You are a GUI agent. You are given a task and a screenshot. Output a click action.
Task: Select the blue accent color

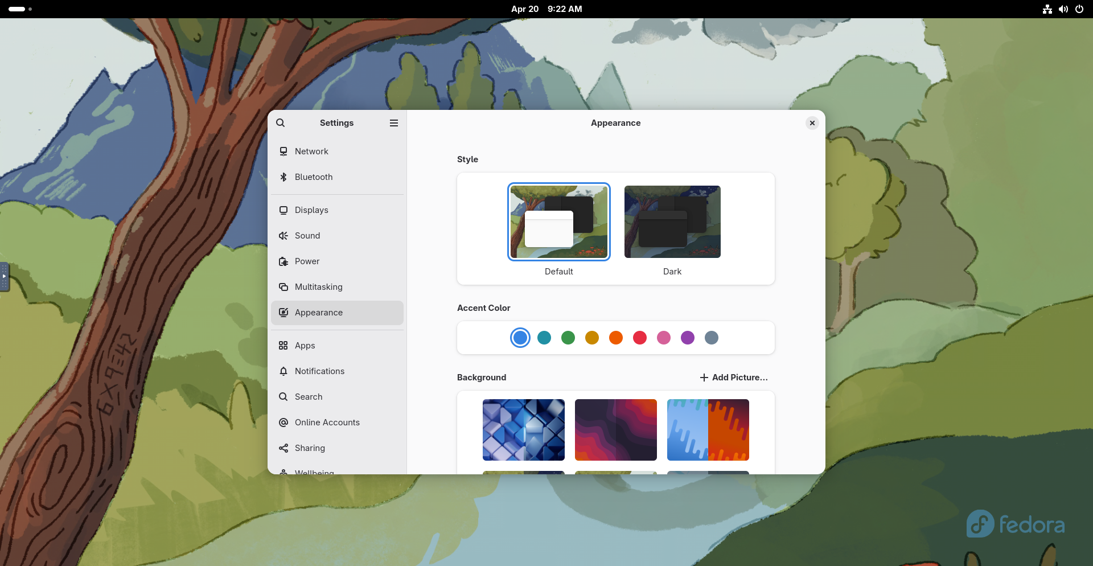click(x=520, y=338)
